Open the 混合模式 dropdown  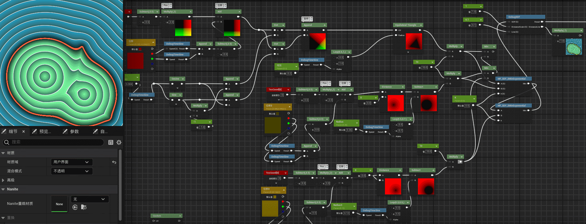coord(72,171)
